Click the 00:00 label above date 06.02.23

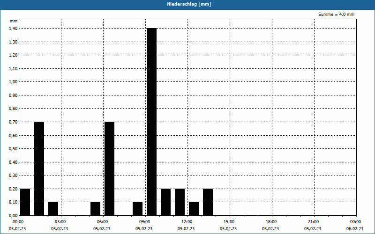356,222
